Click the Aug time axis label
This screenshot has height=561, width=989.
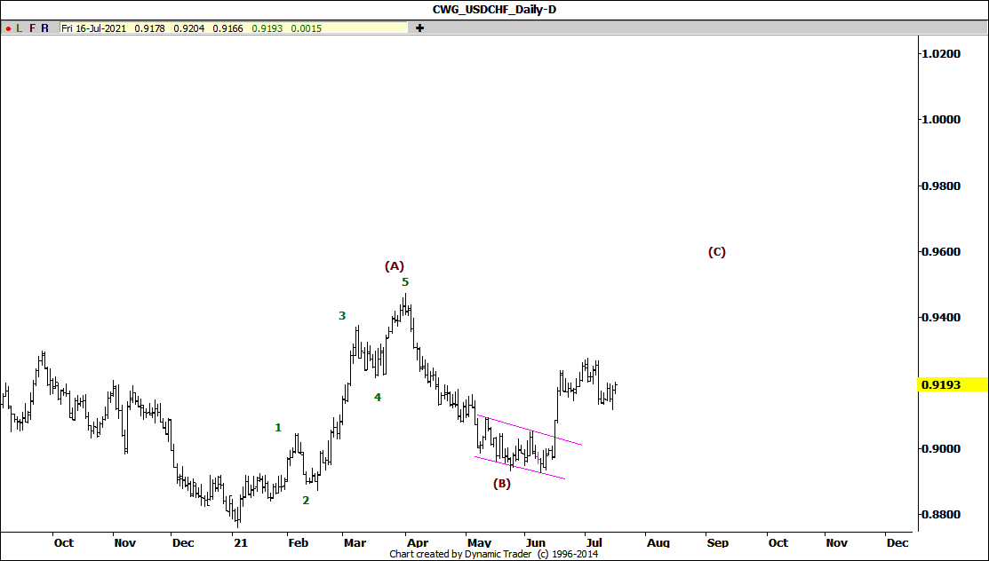(658, 542)
